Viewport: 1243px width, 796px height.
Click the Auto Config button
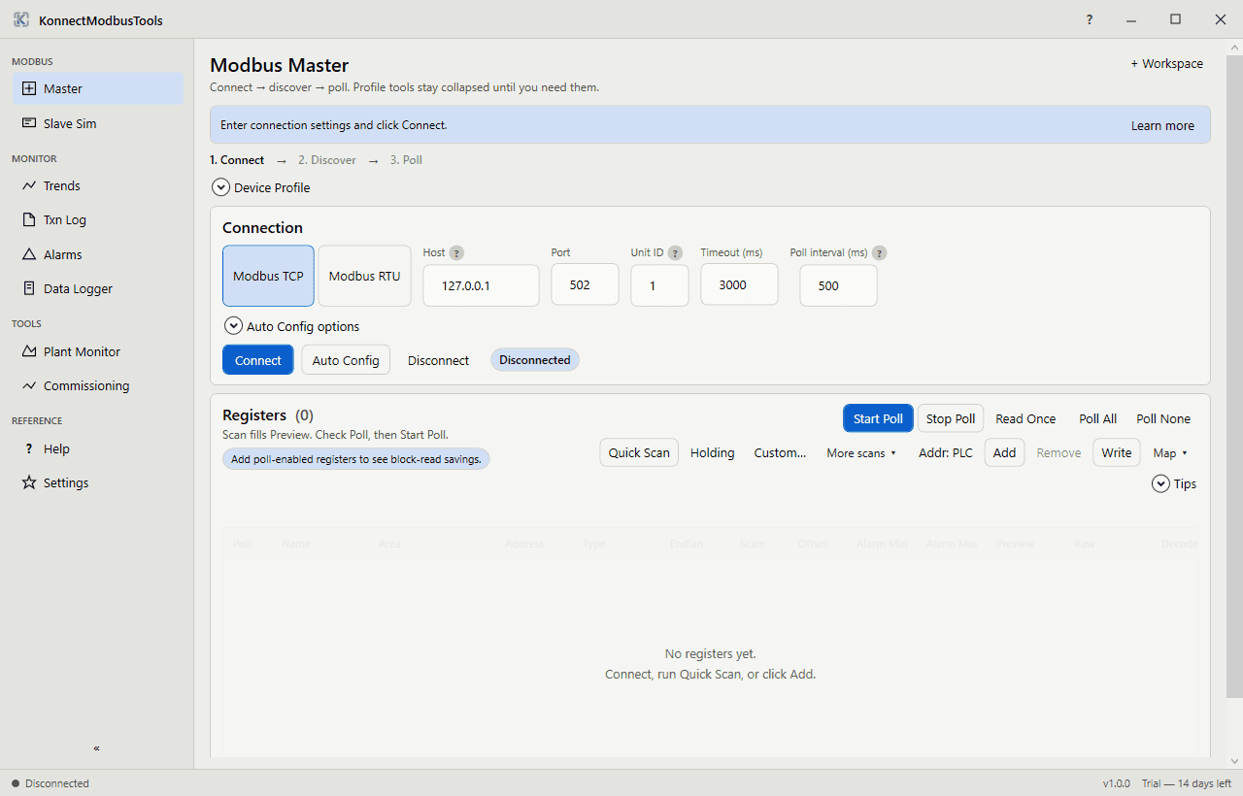(x=346, y=360)
